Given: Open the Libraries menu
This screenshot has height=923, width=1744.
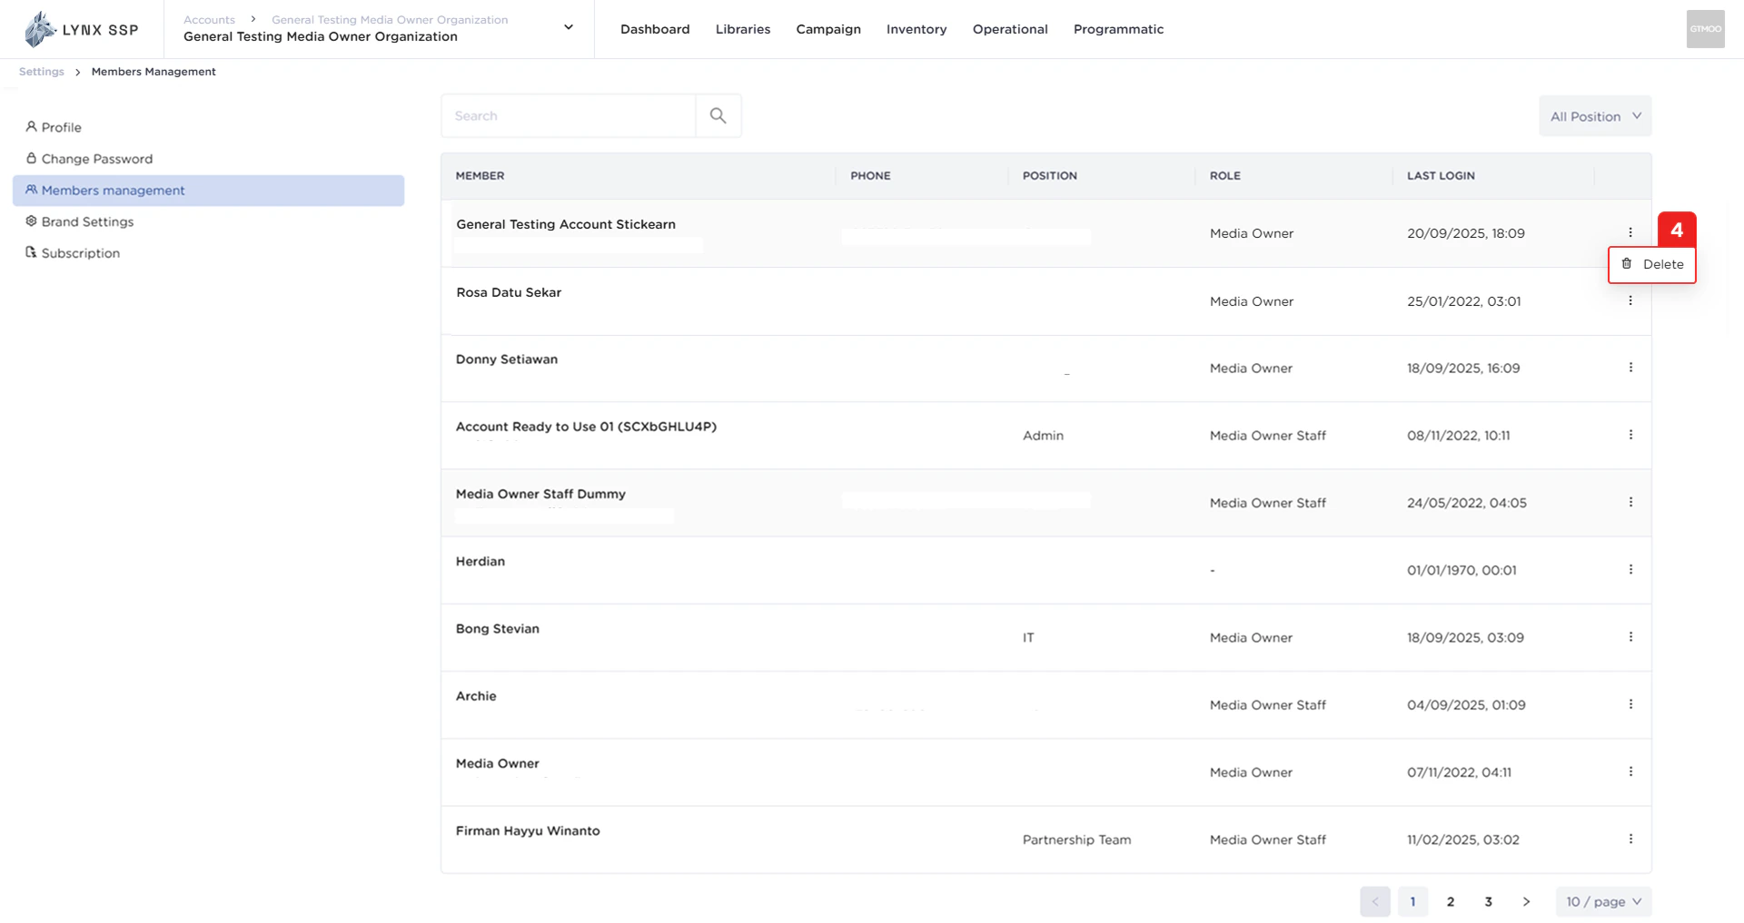Looking at the screenshot, I should [x=743, y=29].
